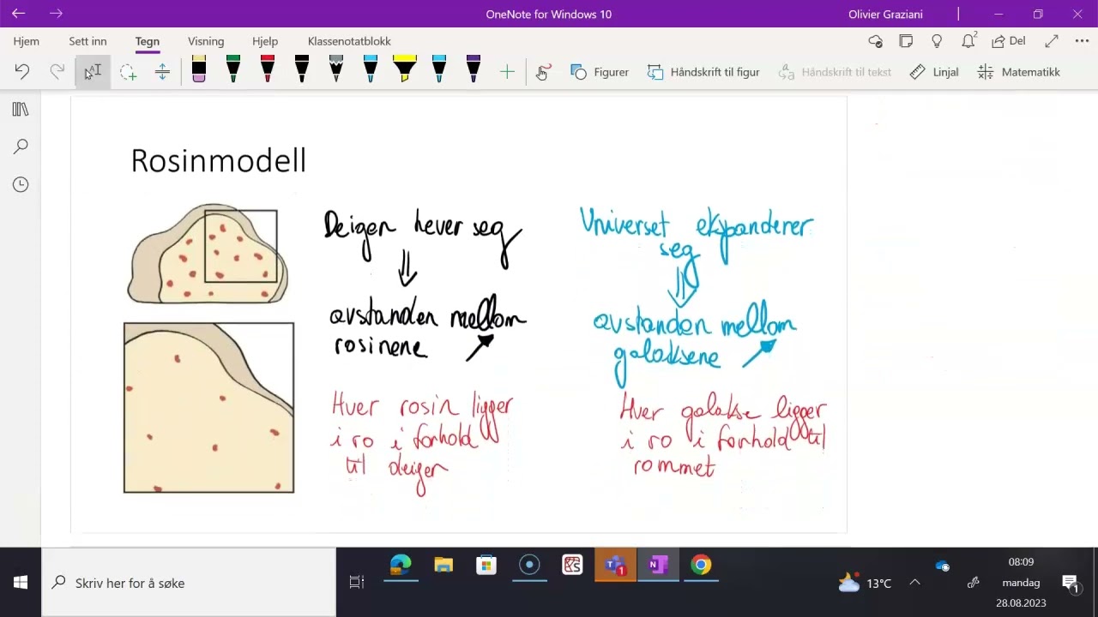Viewport: 1098px width, 617px height.
Task: Click the Linjal ruler button
Action: pyautogui.click(x=934, y=72)
